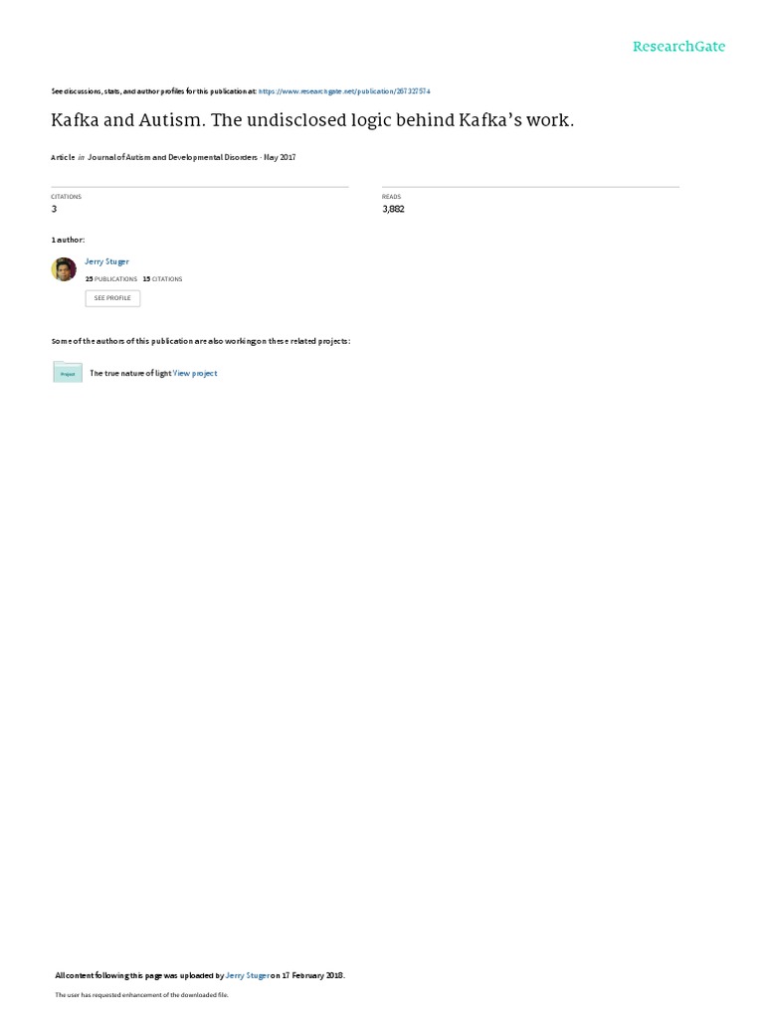Click the project folder icon

click(x=68, y=372)
